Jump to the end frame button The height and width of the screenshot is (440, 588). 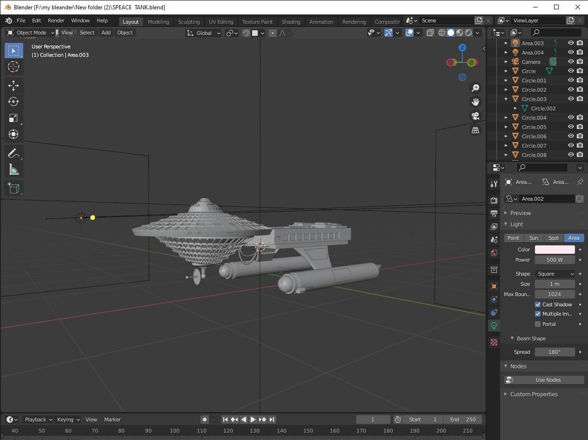tap(272, 420)
